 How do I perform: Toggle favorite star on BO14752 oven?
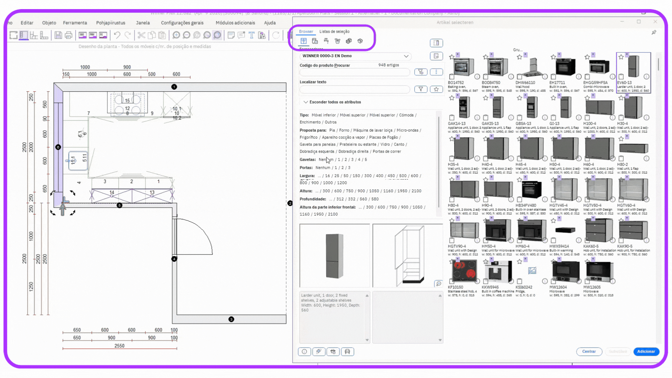pyautogui.click(x=452, y=57)
